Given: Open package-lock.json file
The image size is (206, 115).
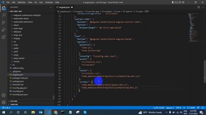Looking at the screenshot, I should [20, 78].
